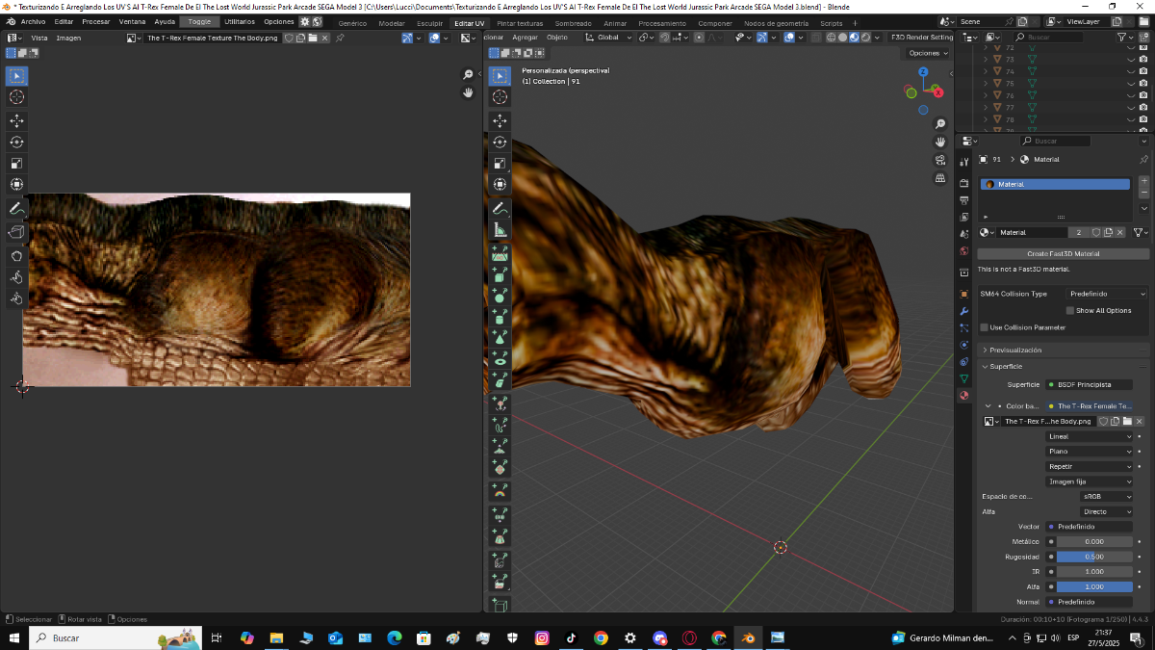Disable render for object 76 in outliner
The height and width of the screenshot is (650, 1155).
[x=1145, y=95]
